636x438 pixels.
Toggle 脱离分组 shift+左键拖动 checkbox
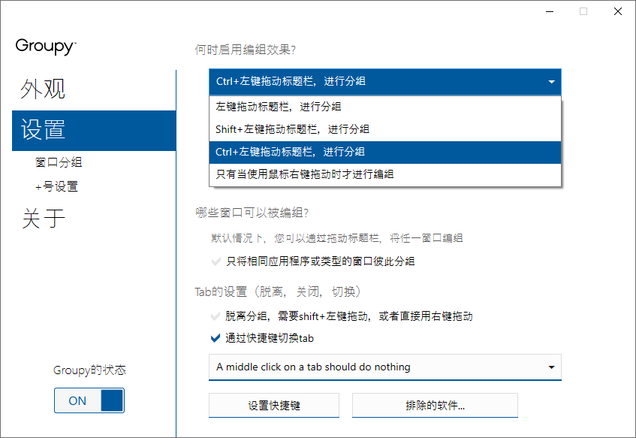pos(217,316)
